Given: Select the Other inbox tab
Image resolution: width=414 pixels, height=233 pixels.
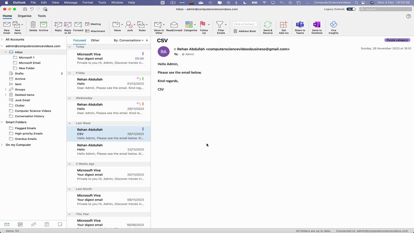Looking at the screenshot, I should click(x=95, y=40).
